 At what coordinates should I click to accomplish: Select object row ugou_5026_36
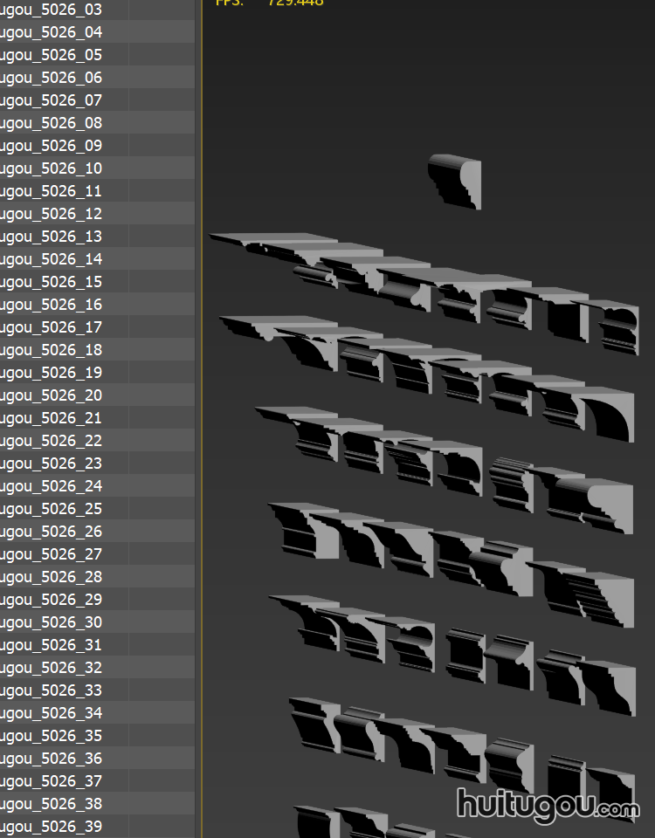coord(97,759)
